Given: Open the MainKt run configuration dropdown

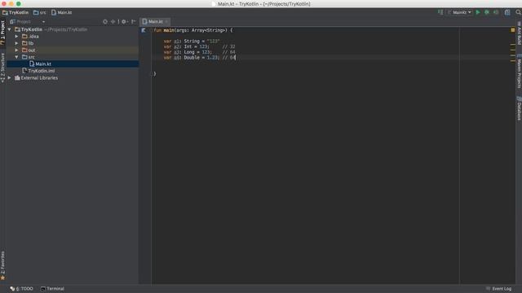Looking at the screenshot, I should click(460, 12).
